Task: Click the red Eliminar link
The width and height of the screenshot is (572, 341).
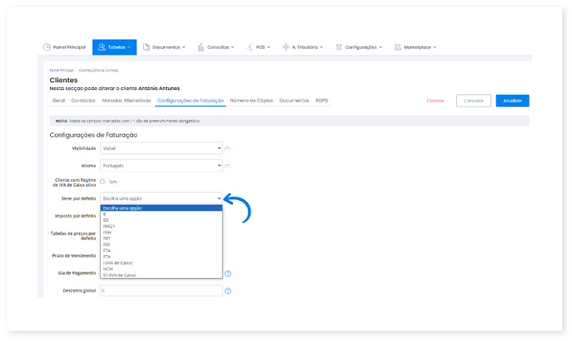Action: 435,101
